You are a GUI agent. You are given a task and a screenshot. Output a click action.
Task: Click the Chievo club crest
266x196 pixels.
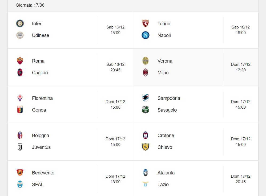pyautogui.click(x=145, y=147)
